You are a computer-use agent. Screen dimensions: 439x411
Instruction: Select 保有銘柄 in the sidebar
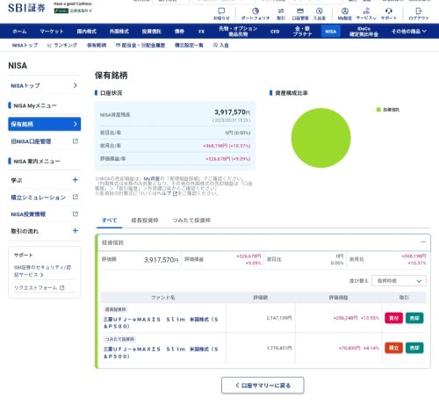click(45, 124)
